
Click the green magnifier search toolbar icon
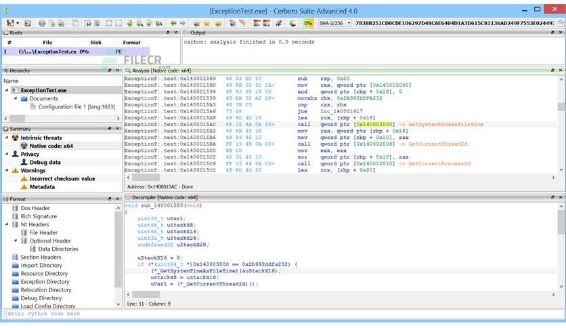click(139, 23)
